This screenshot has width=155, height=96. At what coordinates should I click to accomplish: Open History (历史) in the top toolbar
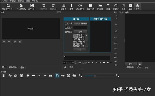click(x=123, y=7)
